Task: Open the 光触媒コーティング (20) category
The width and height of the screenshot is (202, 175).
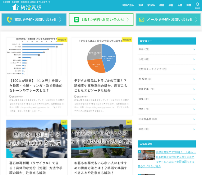Action: coord(153,69)
